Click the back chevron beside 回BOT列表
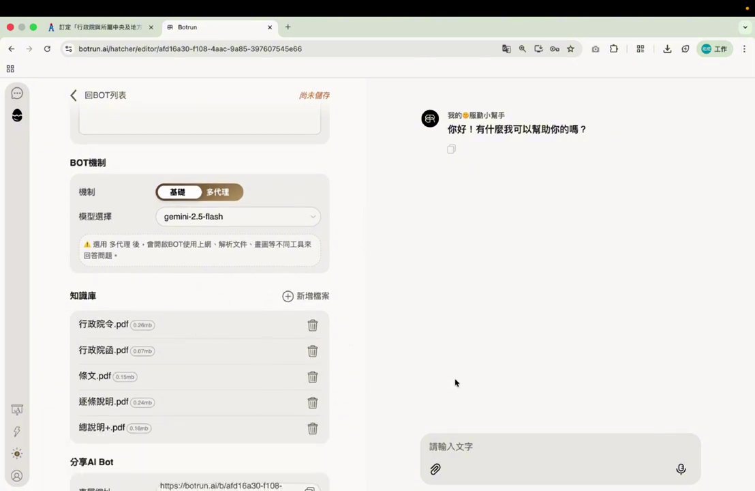Image resolution: width=755 pixels, height=491 pixels. 74,95
